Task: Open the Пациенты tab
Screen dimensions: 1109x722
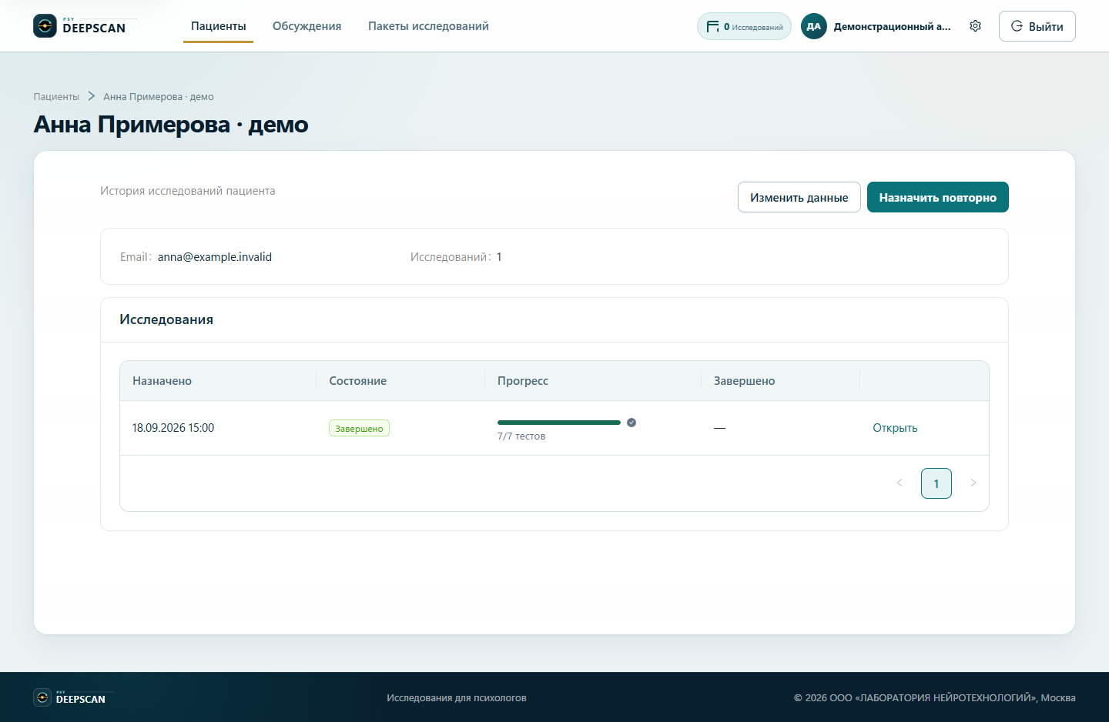Action: click(x=219, y=26)
